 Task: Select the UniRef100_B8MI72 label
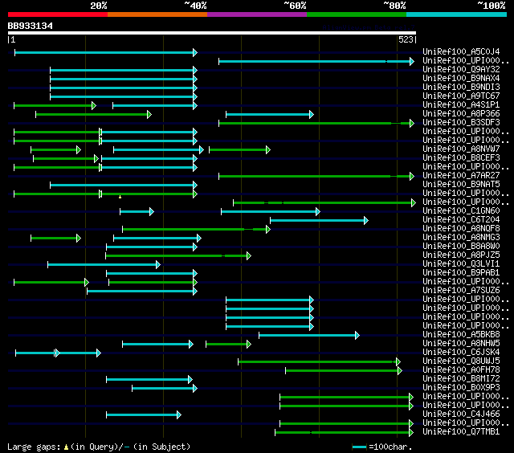[x=461, y=378]
